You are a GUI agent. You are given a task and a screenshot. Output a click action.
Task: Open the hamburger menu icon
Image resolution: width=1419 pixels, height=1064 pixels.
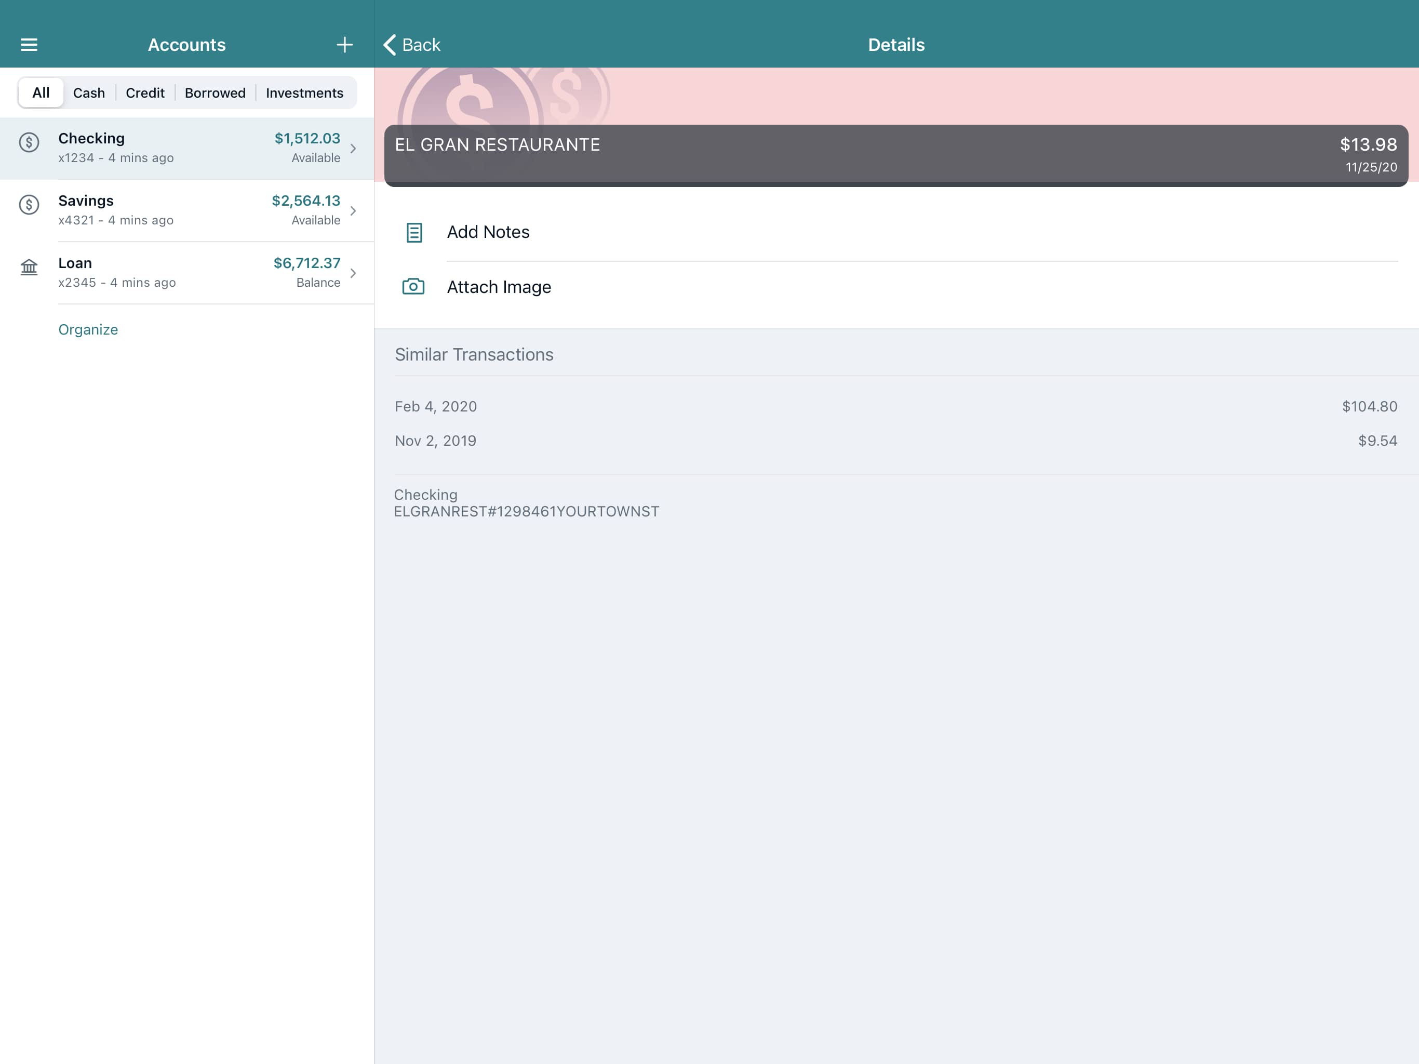pyautogui.click(x=29, y=45)
